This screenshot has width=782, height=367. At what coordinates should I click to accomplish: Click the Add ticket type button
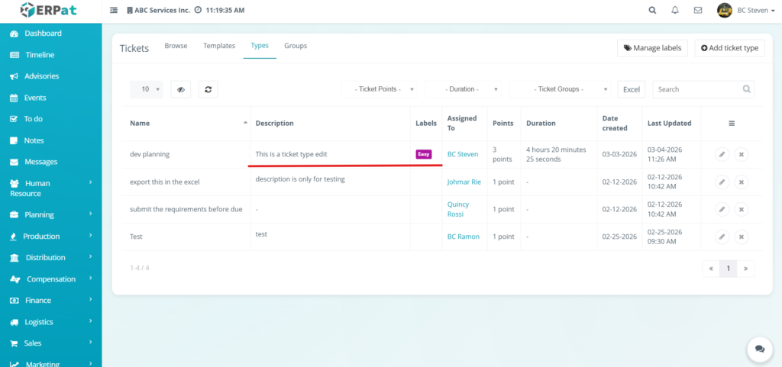pos(729,48)
